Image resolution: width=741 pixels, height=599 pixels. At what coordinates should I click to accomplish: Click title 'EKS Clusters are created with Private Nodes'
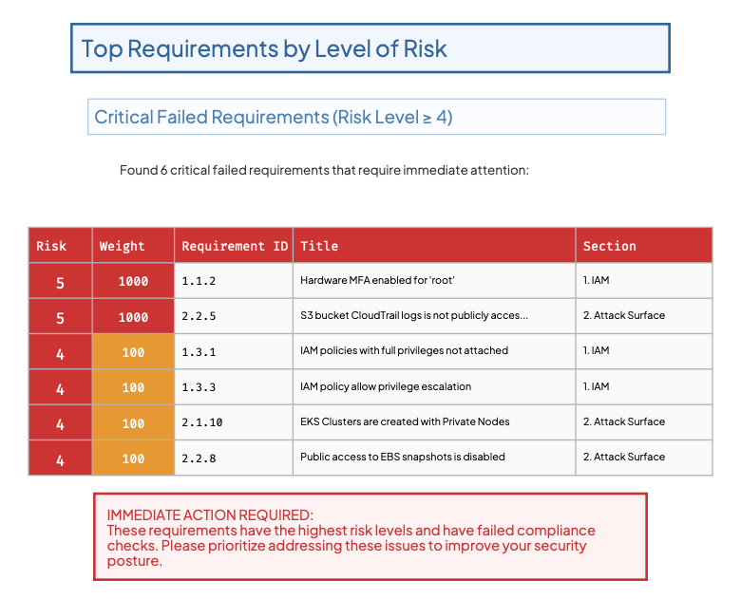(x=405, y=421)
